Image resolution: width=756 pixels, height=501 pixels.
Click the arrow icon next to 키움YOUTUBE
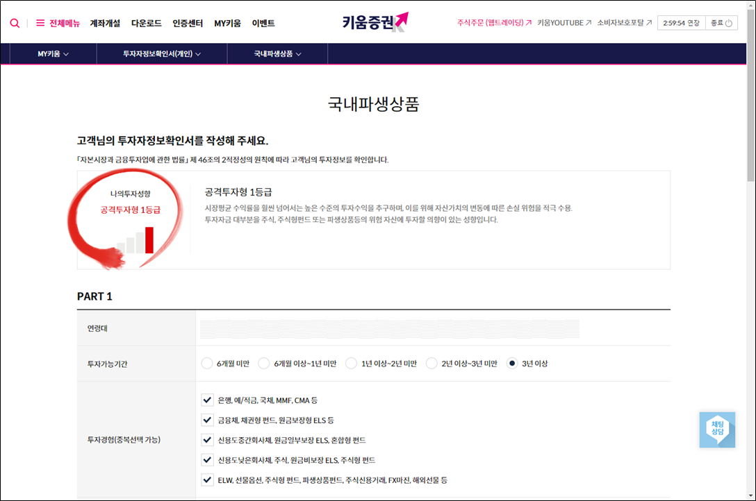589,23
